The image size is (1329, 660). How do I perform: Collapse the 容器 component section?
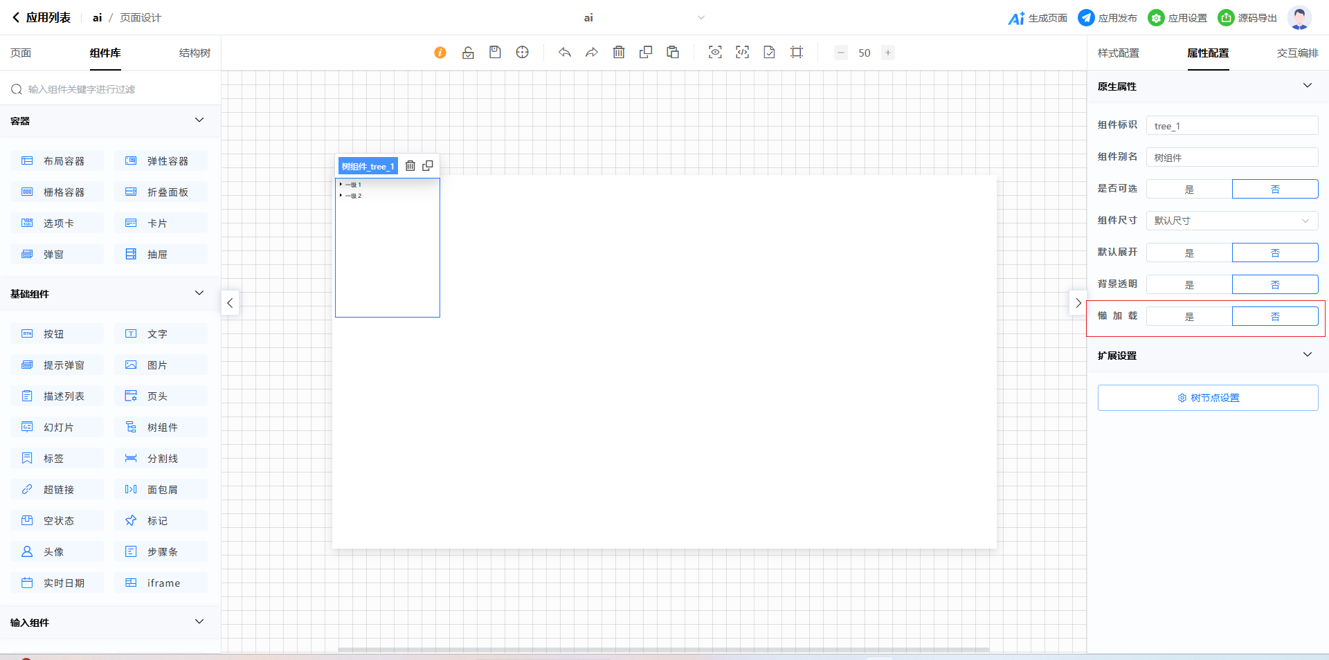coord(199,120)
